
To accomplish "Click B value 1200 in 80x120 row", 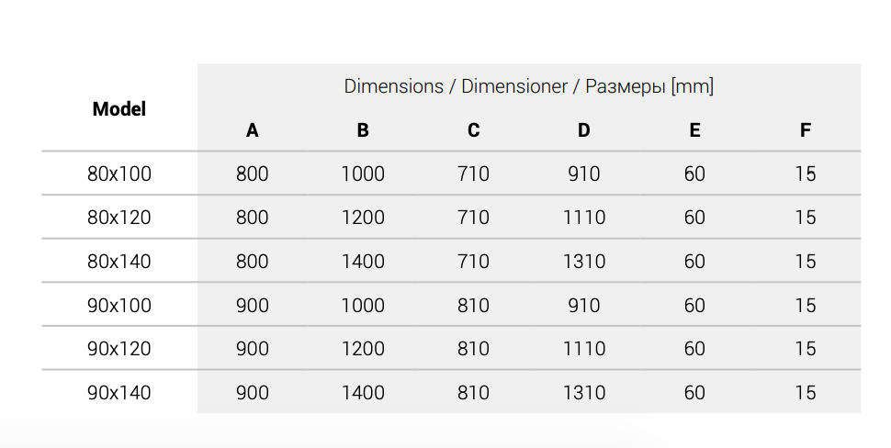I will (x=363, y=218).
